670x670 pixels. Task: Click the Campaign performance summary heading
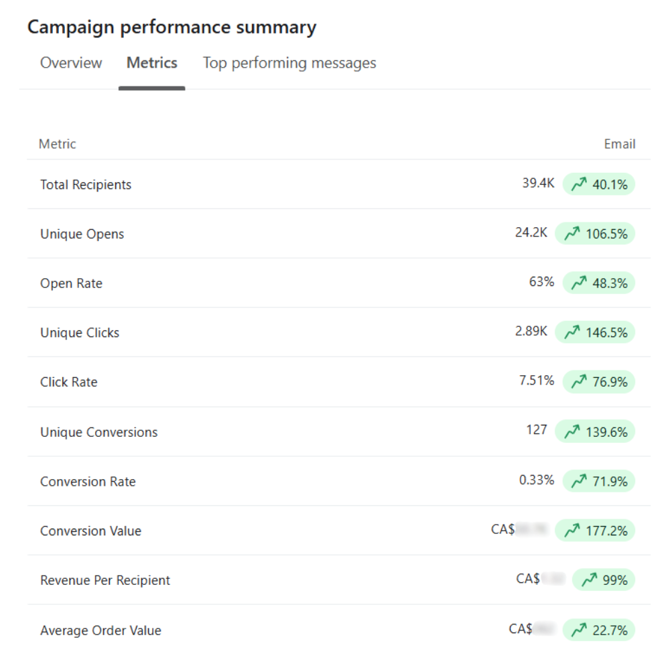click(x=172, y=27)
